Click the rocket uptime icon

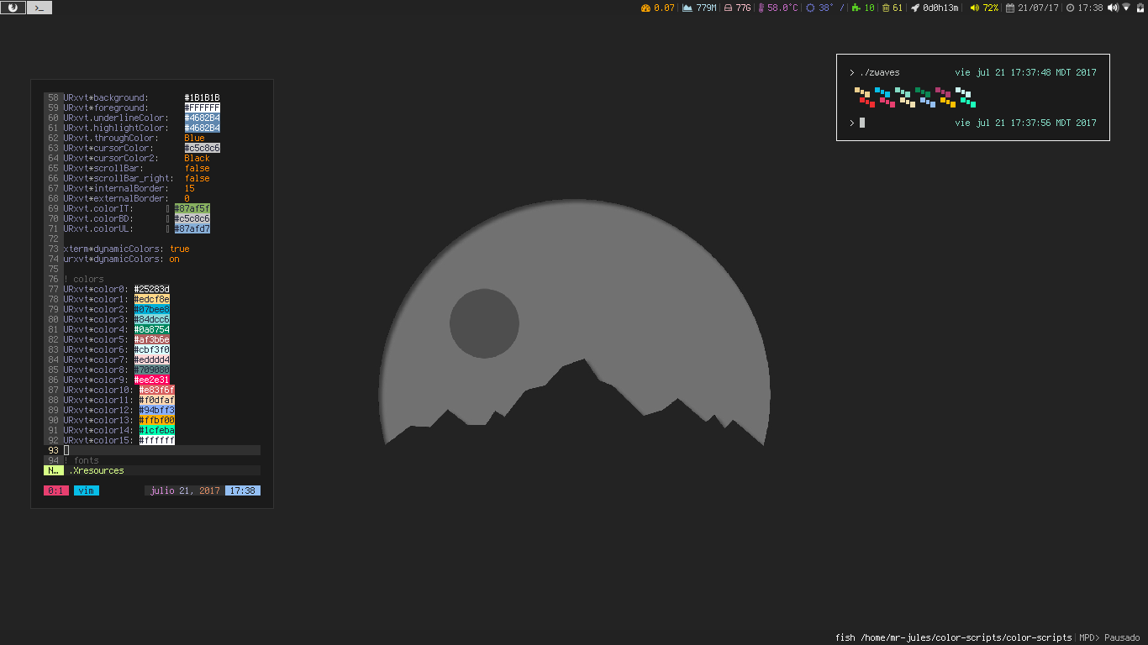tap(914, 8)
